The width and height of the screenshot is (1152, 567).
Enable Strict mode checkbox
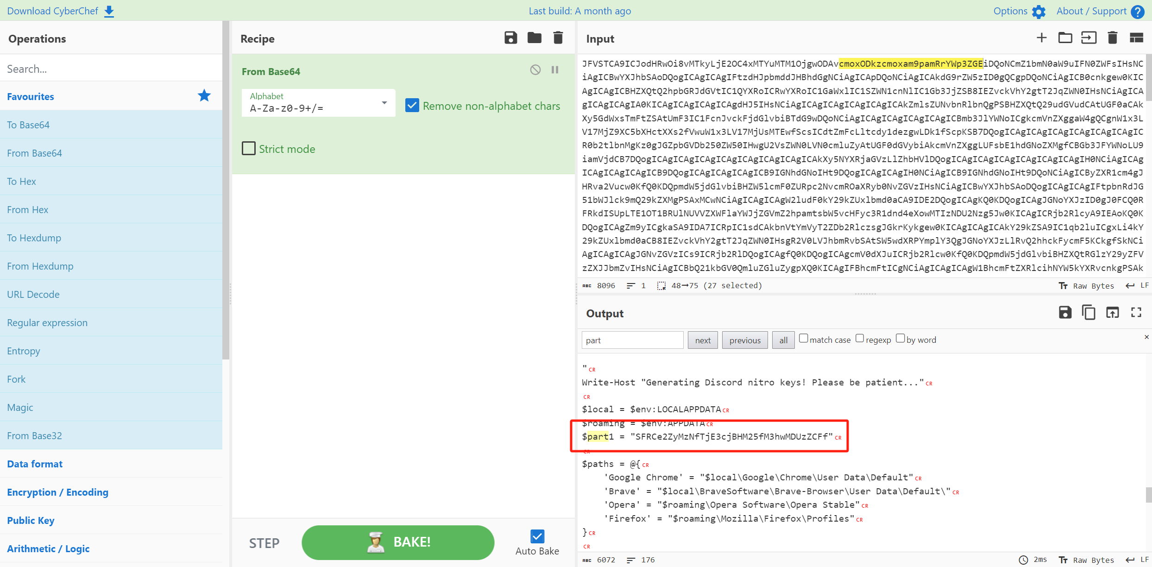(x=249, y=149)
